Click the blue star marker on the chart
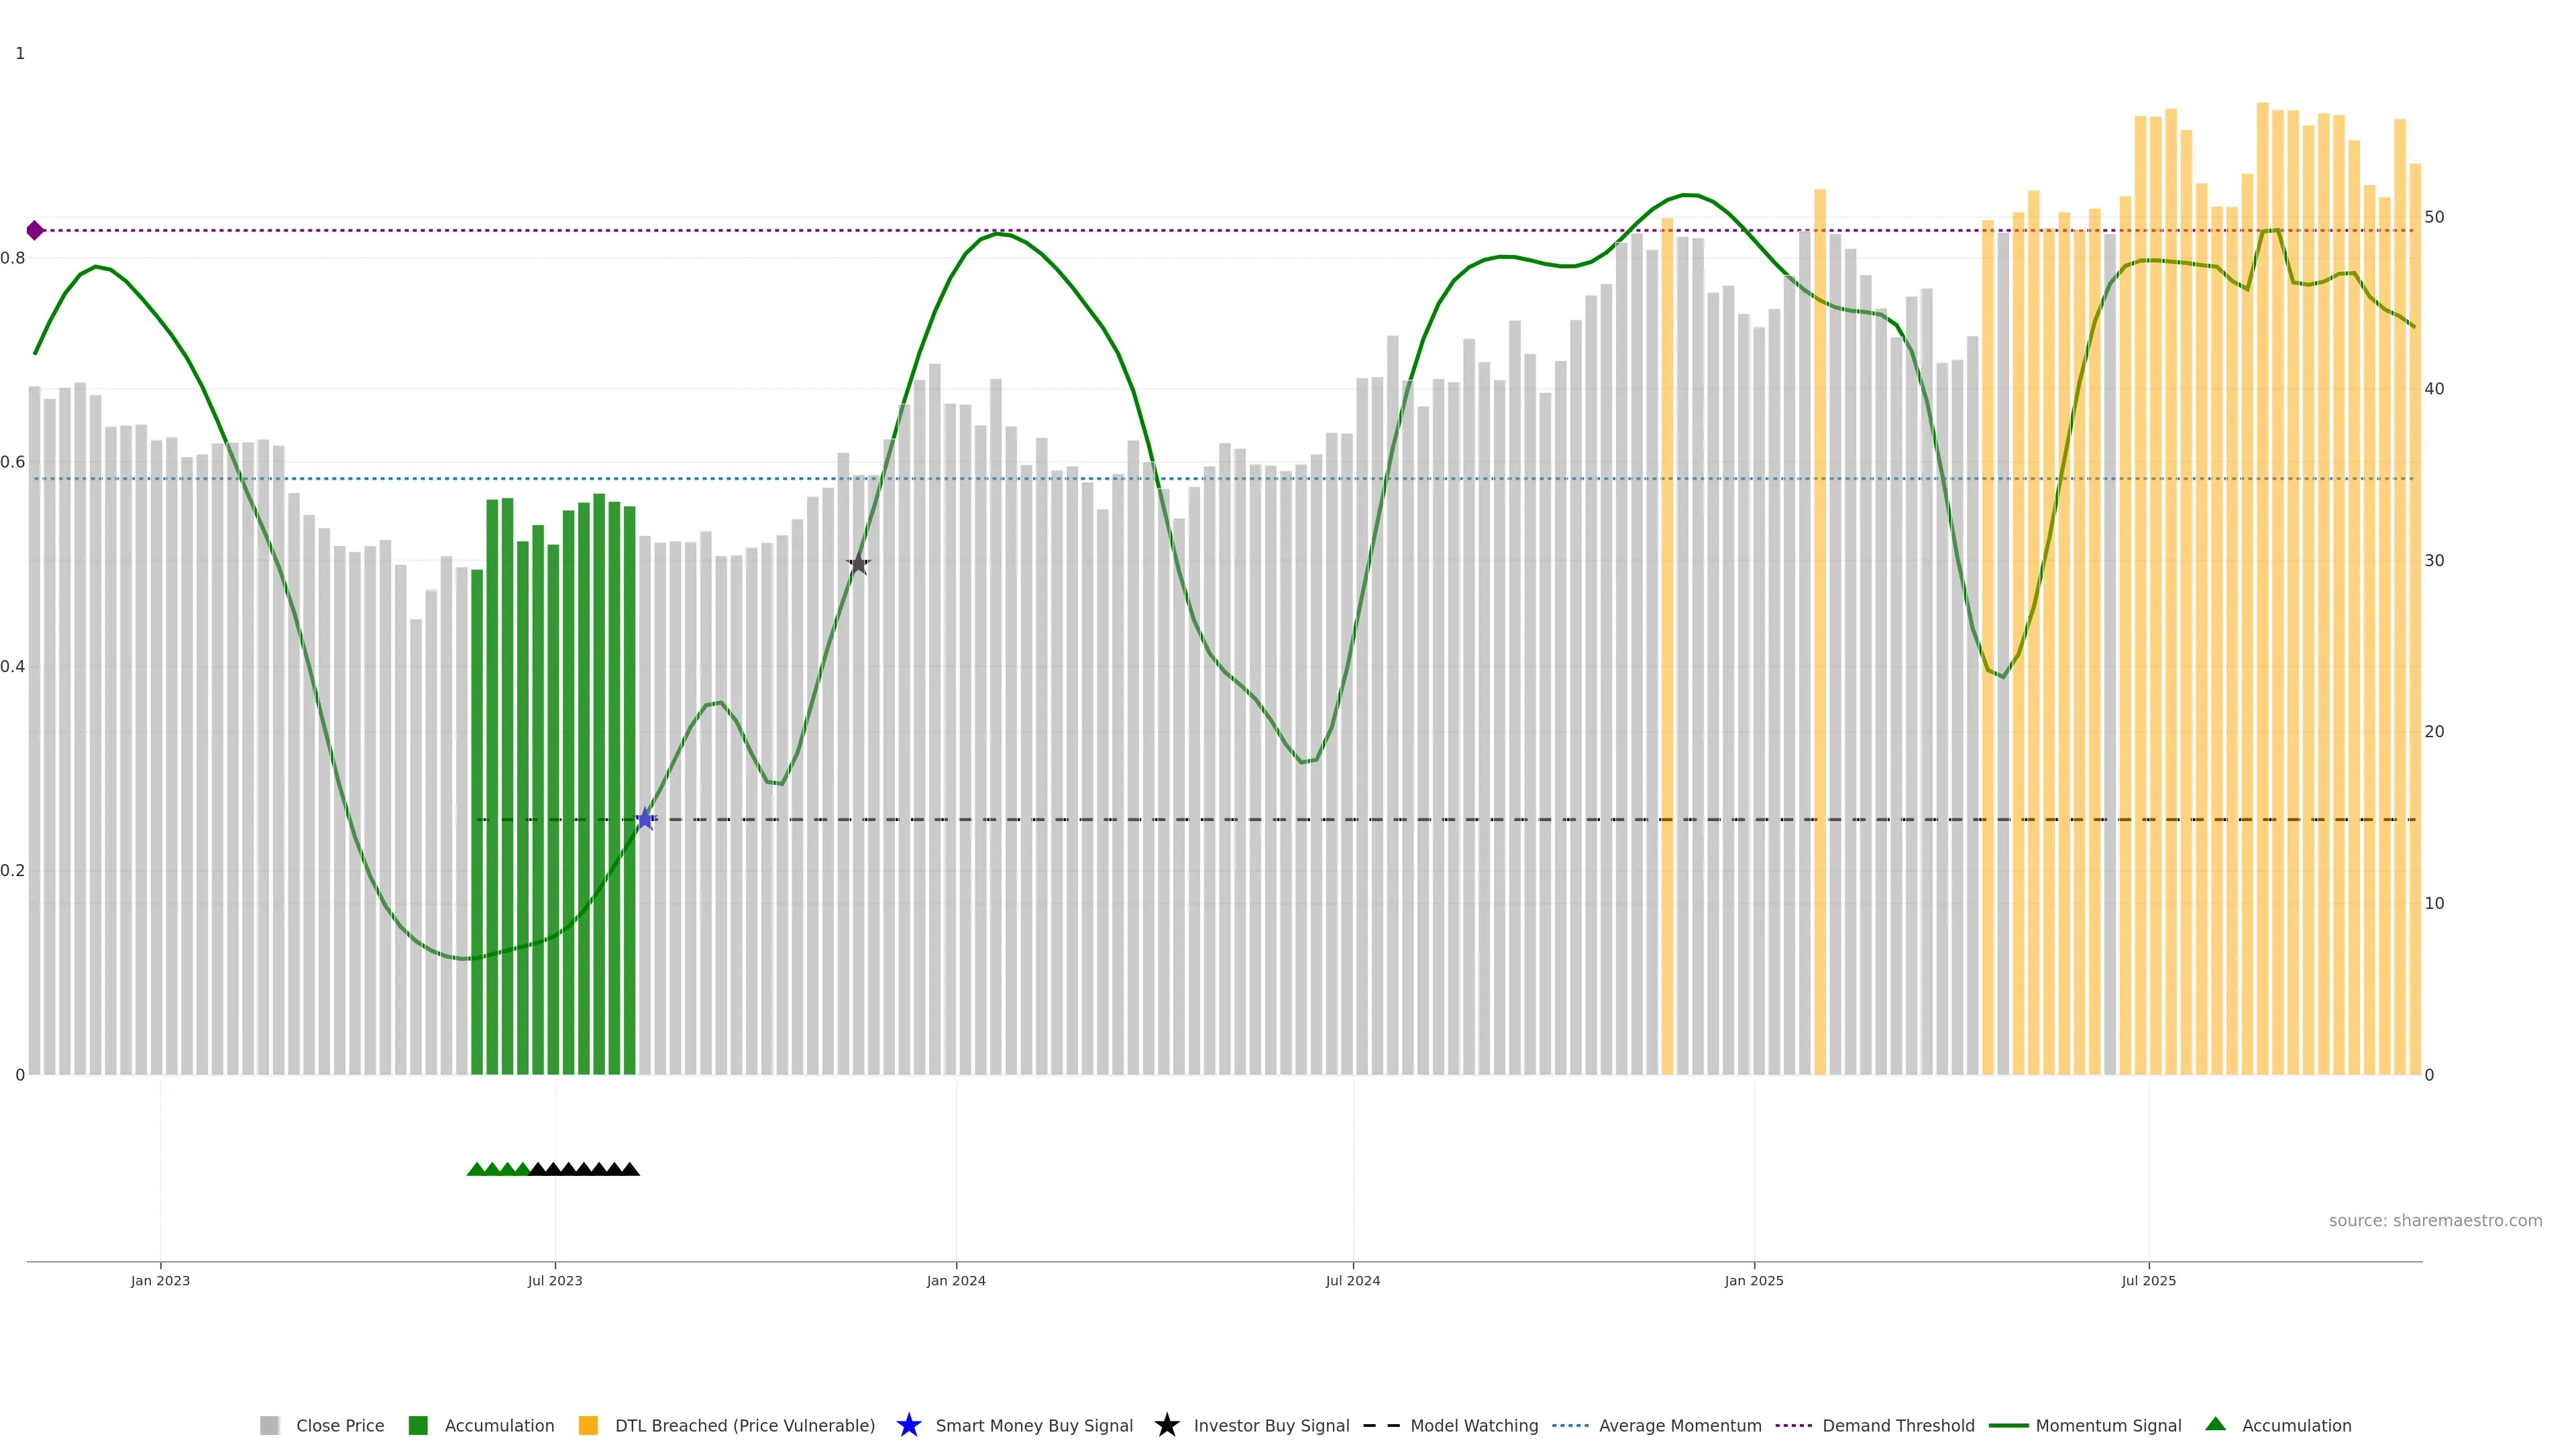The height and width of the screenshot is (1449, 2576). pos(645,819)
